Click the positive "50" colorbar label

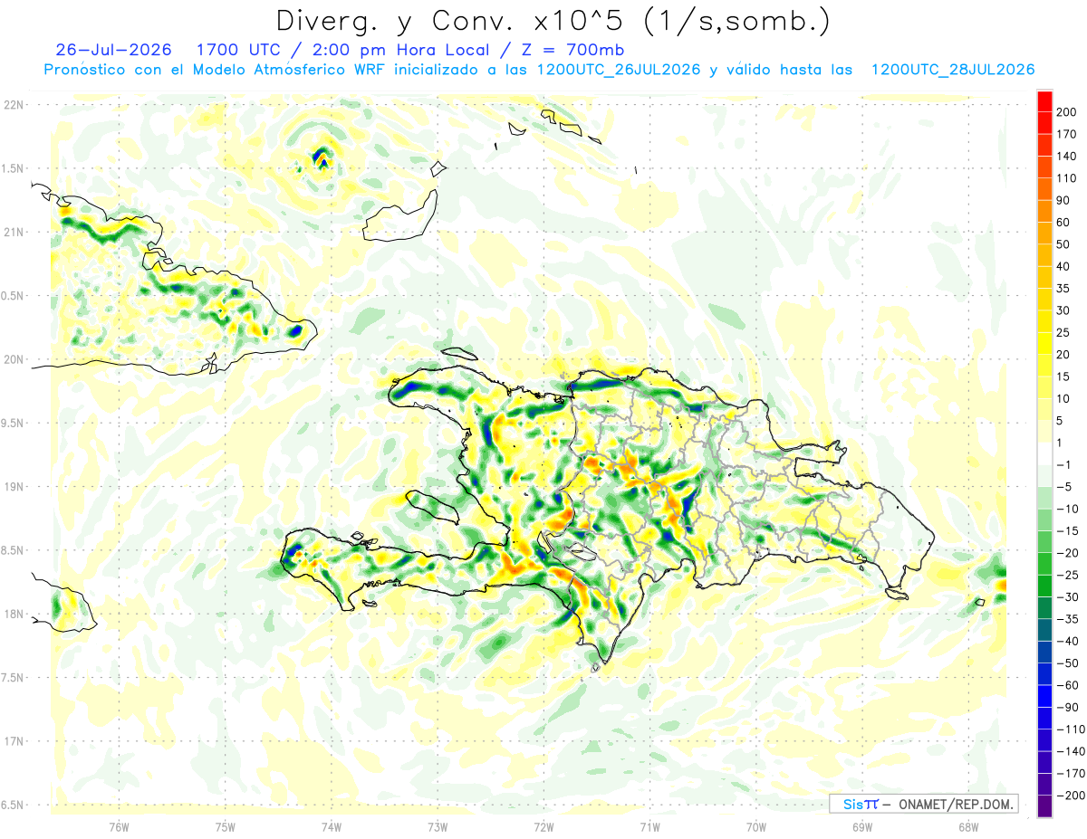pyautogui.click(x=1063, y=244)
